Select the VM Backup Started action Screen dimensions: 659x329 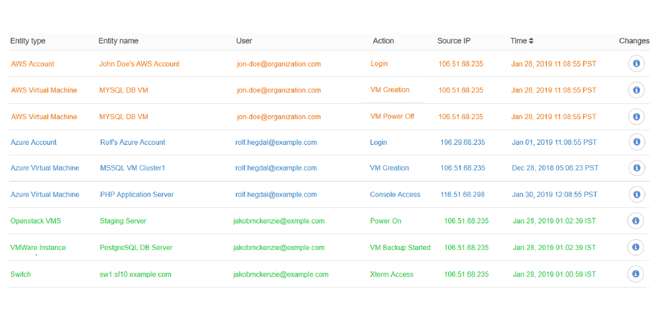point(400,247)
